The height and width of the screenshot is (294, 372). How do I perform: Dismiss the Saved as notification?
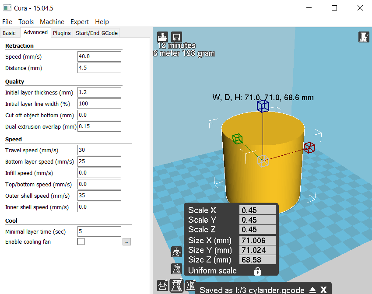tap(323, 290)
